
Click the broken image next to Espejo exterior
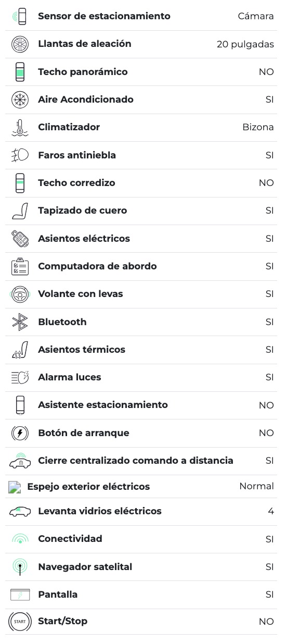[15, 487]
